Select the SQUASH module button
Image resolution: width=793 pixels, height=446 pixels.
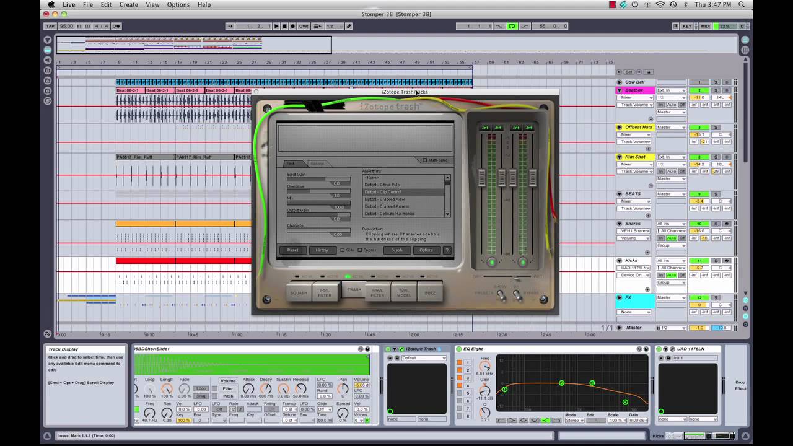click(x=299, y=293)
